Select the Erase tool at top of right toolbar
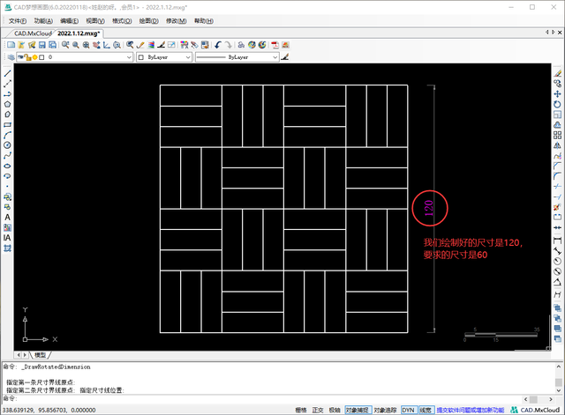Viewport: 565px width, 415px height. (x=557, y=73)
